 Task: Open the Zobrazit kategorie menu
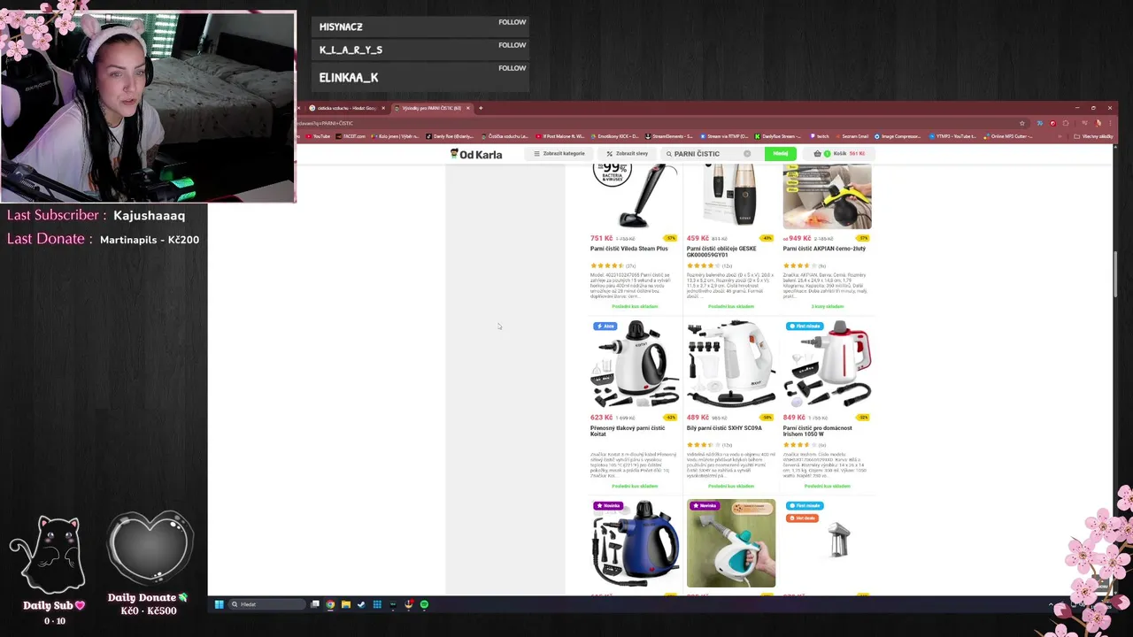(x=559, y=154)
